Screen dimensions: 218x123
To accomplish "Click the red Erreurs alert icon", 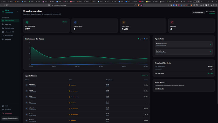I will [x=172, y=22].
